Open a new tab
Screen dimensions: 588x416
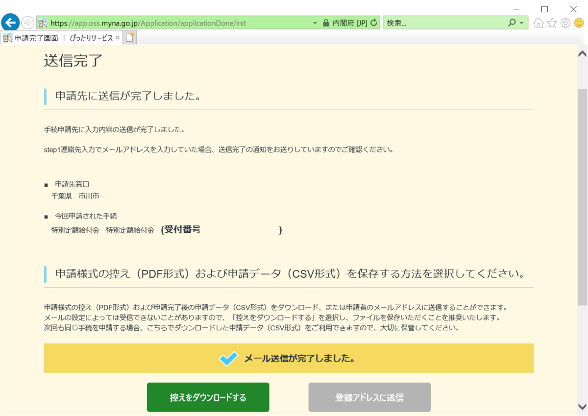click(130, 38)
